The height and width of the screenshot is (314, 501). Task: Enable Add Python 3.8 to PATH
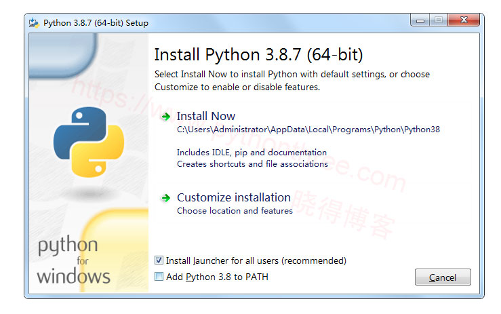(159, 276)
